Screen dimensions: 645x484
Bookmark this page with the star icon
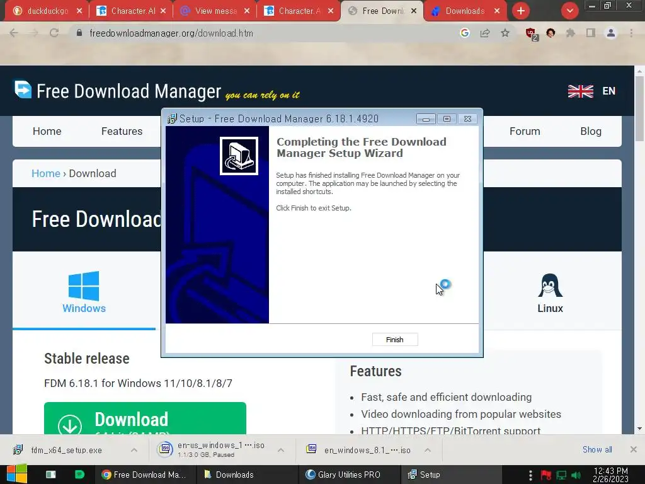pyautogui.click(x=505, y=33)
